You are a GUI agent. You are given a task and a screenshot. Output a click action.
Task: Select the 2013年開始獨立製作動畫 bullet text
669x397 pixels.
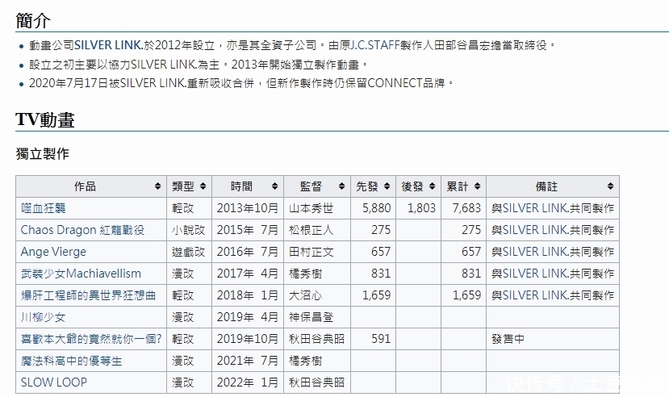click(x=300, y=65)
